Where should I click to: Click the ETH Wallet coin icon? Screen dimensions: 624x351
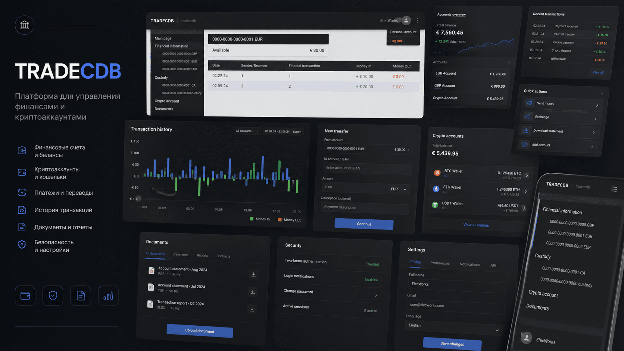point(436,189)
